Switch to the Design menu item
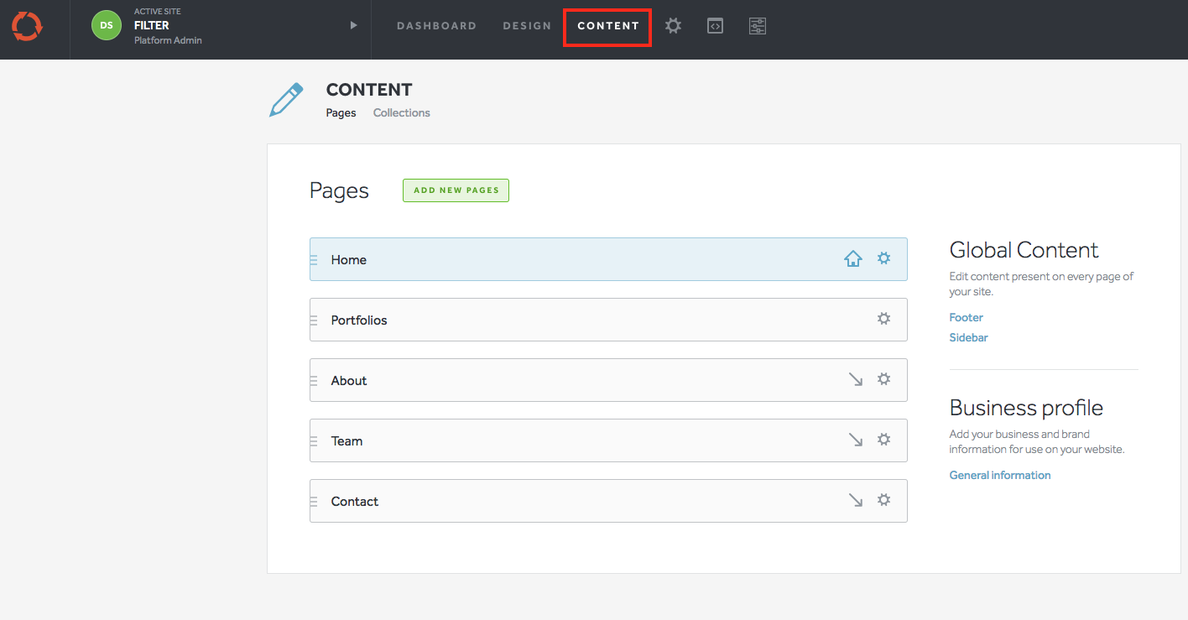This screenshot has height=620, width=1188. (527, 26)
